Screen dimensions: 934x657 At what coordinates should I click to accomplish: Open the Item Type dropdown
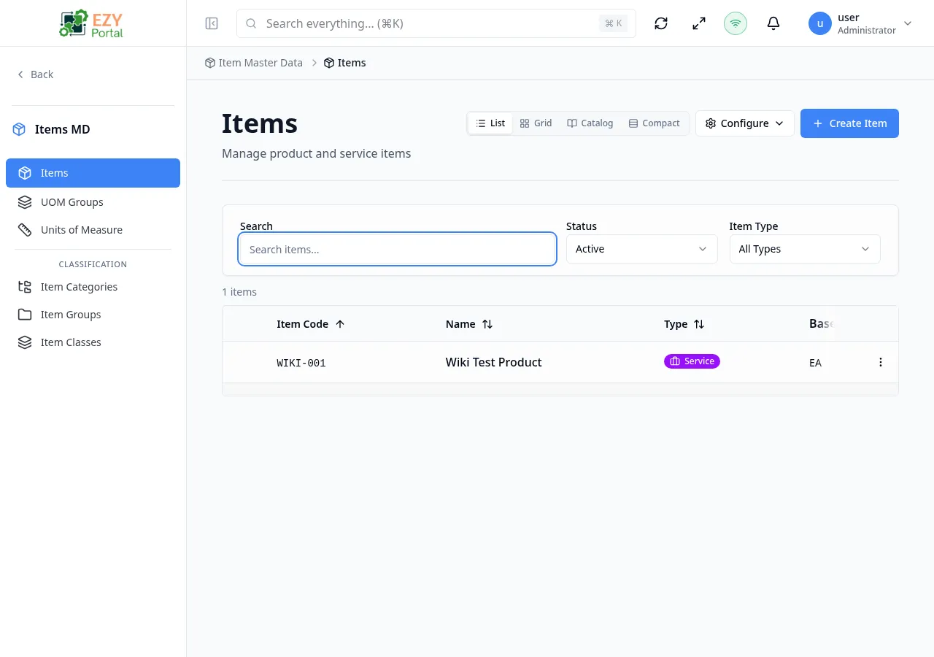point(805,249)
